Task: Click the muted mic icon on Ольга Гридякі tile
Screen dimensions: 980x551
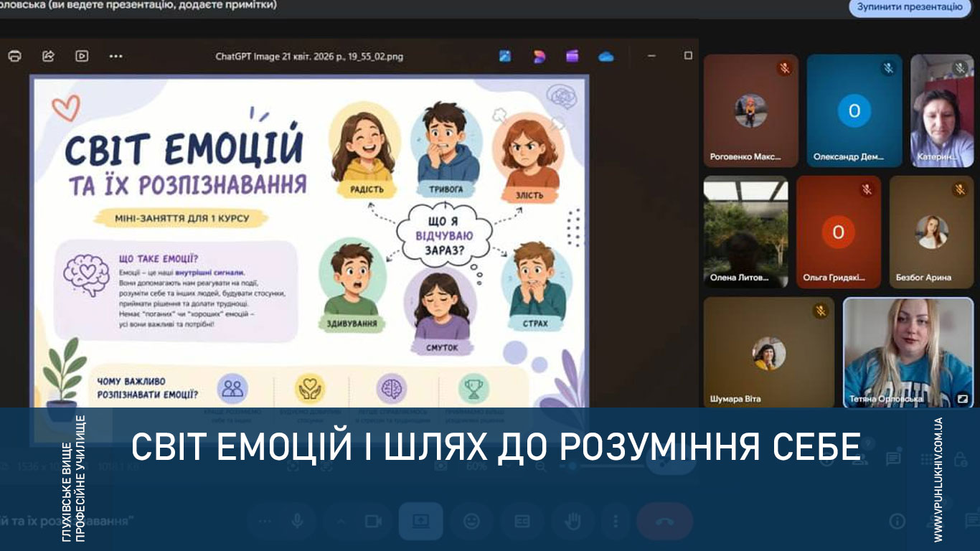Action: [867, 189]
